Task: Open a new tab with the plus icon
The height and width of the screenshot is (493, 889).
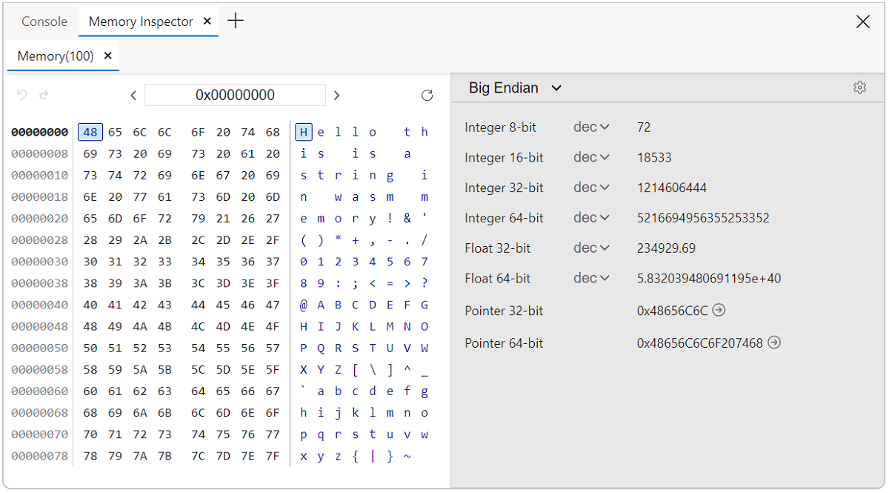Action: (x=236, y=21)
